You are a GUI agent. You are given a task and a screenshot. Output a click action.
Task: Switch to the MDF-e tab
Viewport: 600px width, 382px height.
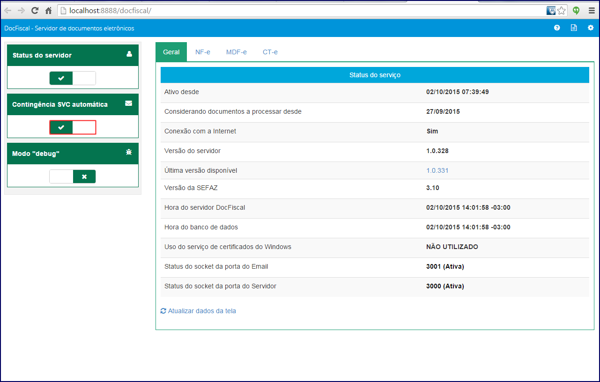click(237, 52)
